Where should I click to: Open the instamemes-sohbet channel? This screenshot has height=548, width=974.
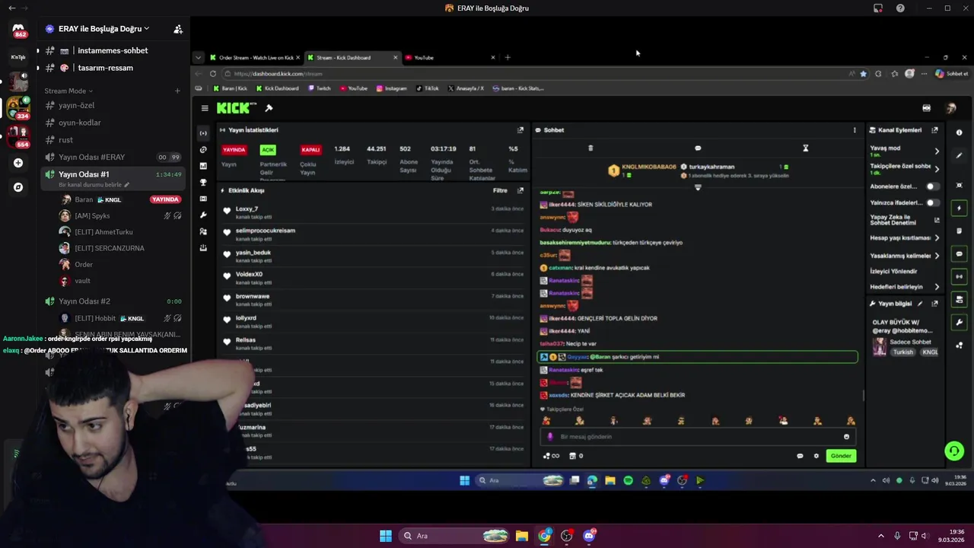click(114, 50)
